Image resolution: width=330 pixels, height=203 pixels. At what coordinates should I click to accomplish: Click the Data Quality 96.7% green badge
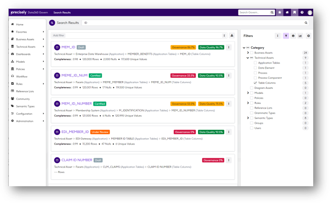[211, 48]
